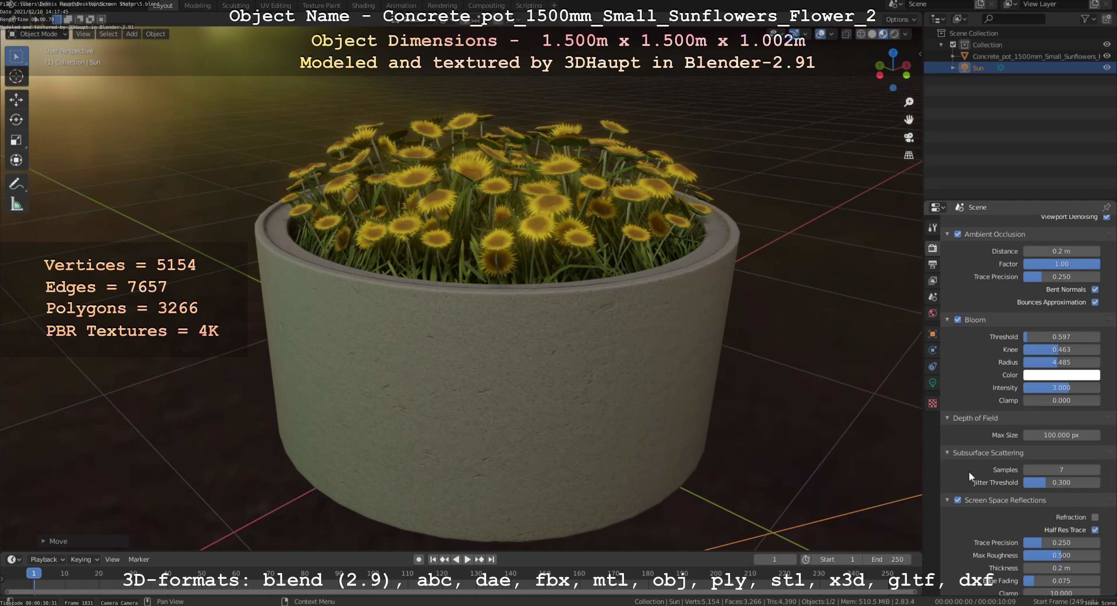
Task: Adjust the Bloom Intensity slider
Action: tap(1061, 387)
